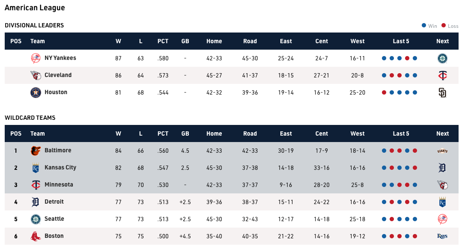This screenshot has height=246, width=462.
Task: Click the NY Yankees logo beside the team name
Action: coord(36,58)
